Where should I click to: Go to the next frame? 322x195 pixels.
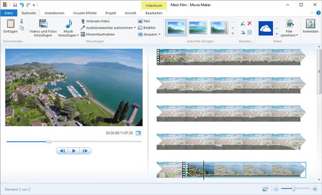(x=85, y=151)
